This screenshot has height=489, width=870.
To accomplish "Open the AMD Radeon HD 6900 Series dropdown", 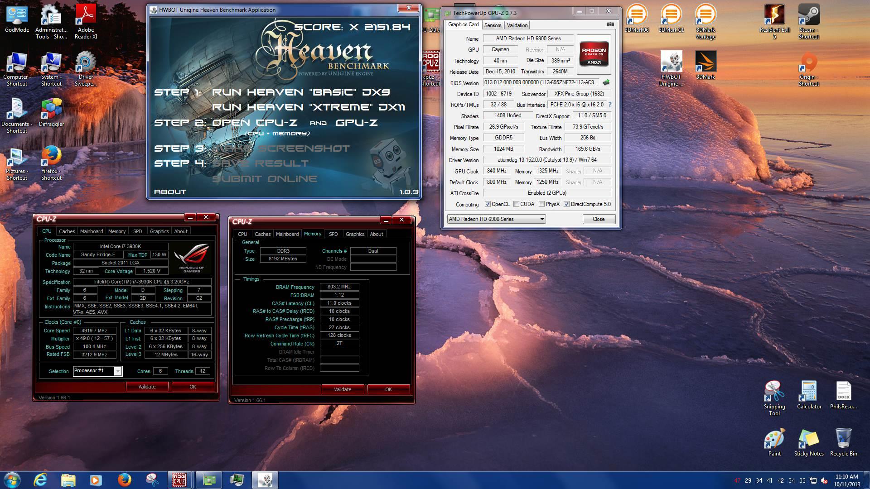I will tap(496, 219).
